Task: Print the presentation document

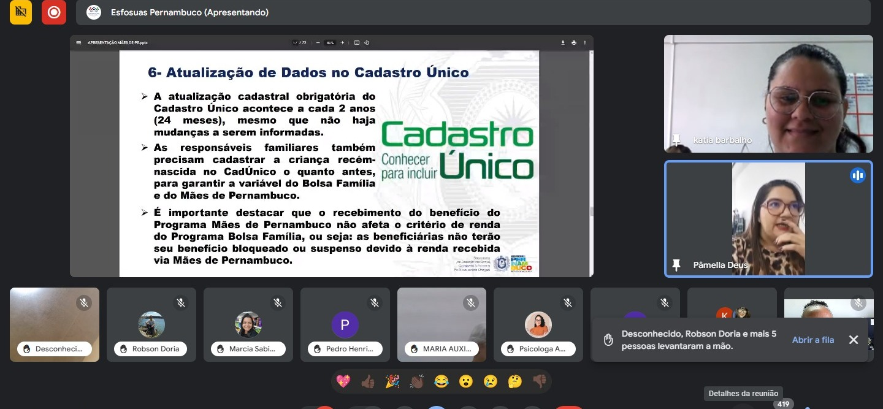Action: pyautogui.click(x=574, y=43)
